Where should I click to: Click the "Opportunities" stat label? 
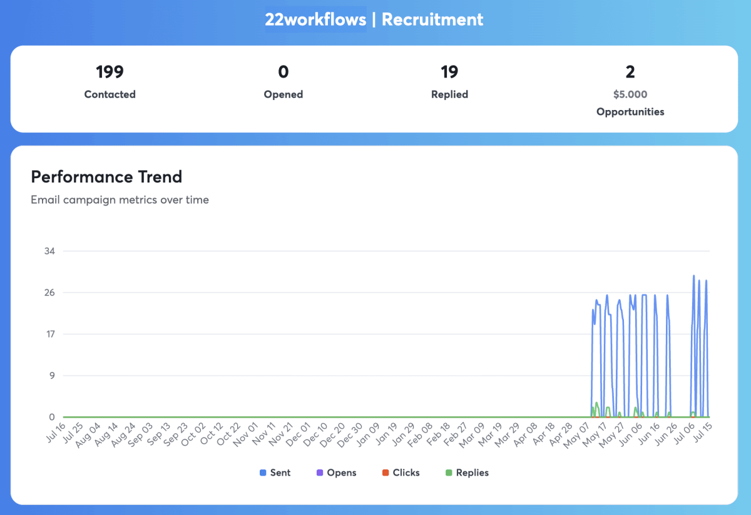630,112
